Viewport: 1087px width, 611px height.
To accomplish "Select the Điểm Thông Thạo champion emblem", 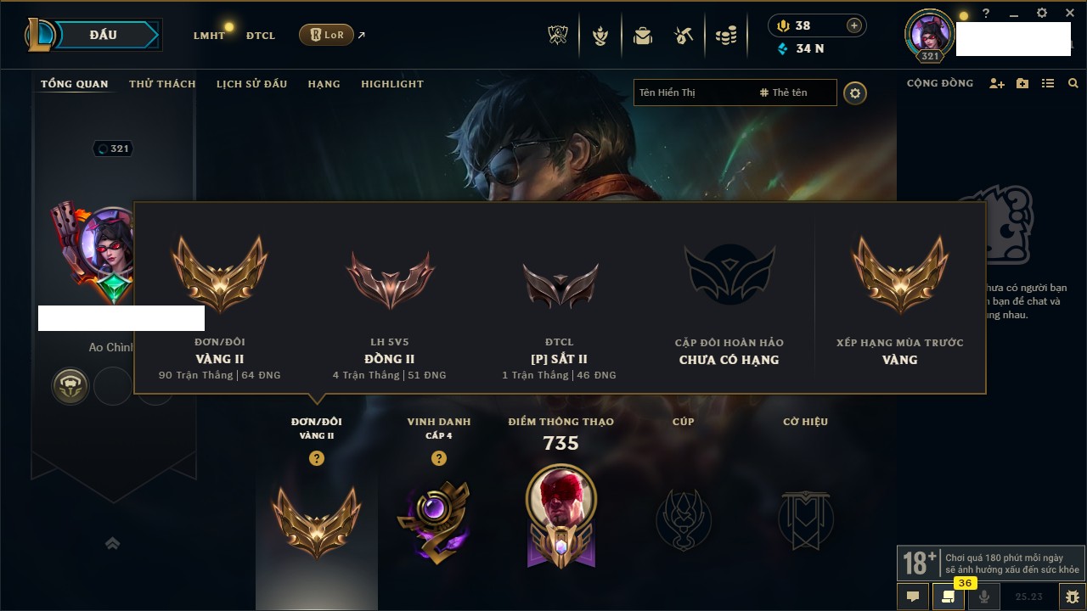I will point(560,516).
